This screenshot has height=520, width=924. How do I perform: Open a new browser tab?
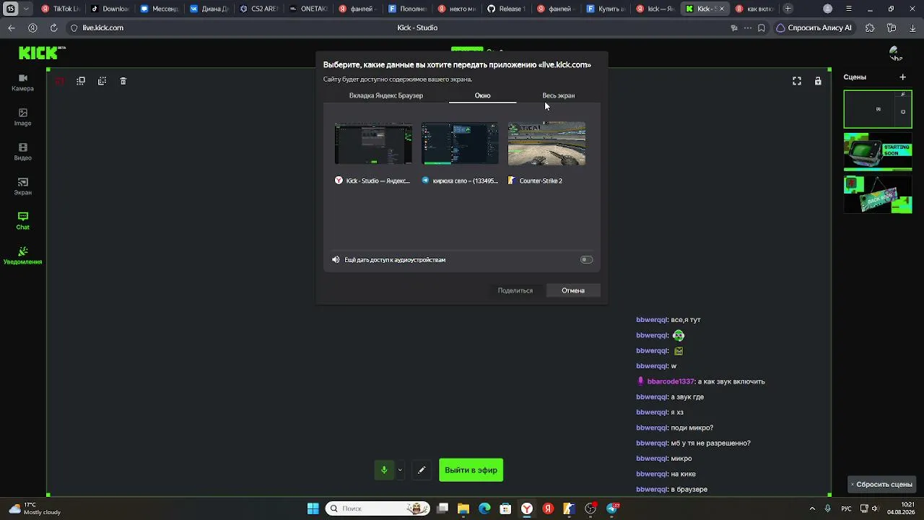(x=788, y=9)
